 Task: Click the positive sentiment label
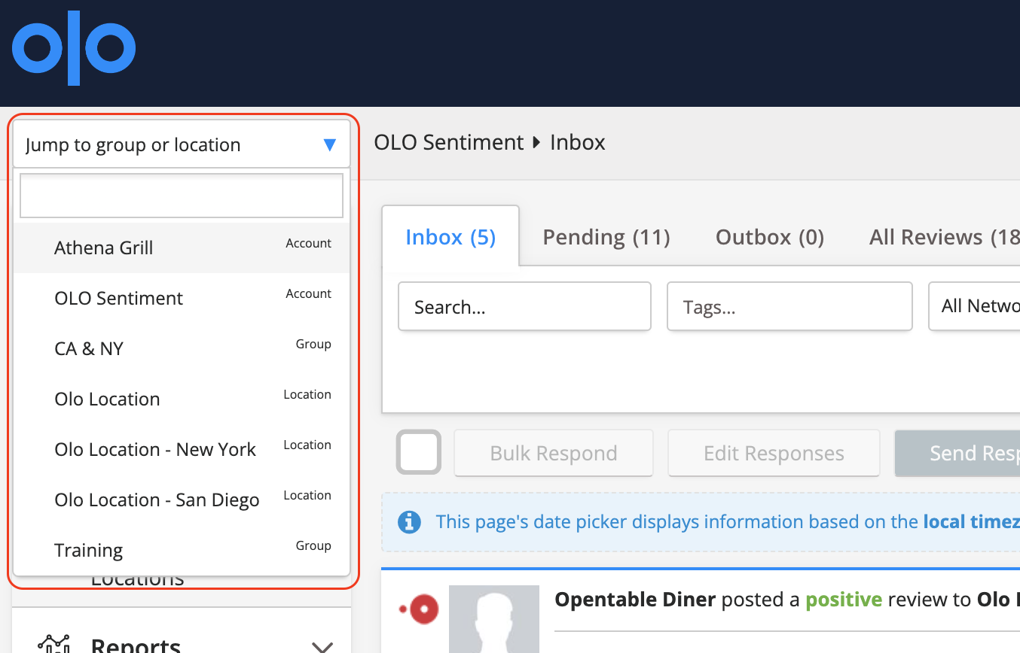click(x=844, y=600)
